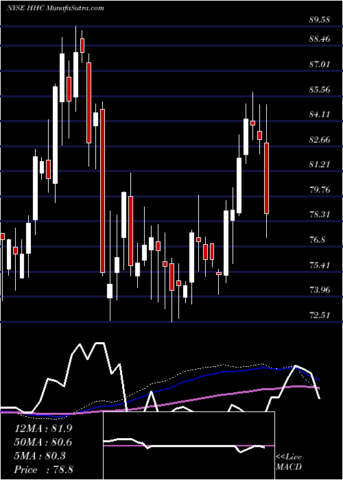Click the 50MA : 80.6 reading
Screen dimensions: 343x480
[x=43, y=442]
